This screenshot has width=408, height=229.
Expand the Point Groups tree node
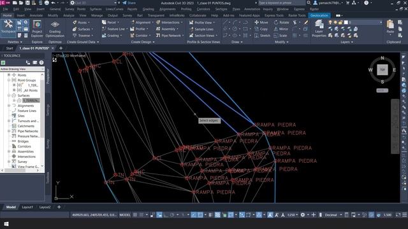[9, 80]
